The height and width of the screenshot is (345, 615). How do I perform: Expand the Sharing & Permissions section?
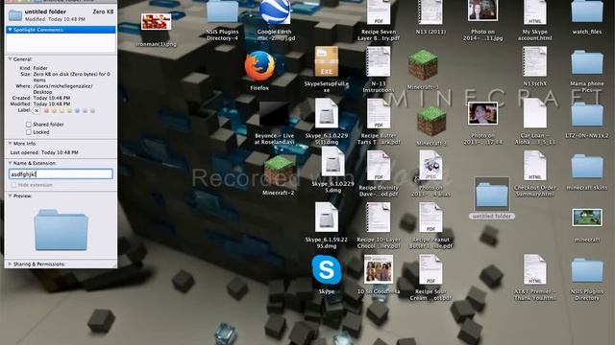tap(10, 264)
